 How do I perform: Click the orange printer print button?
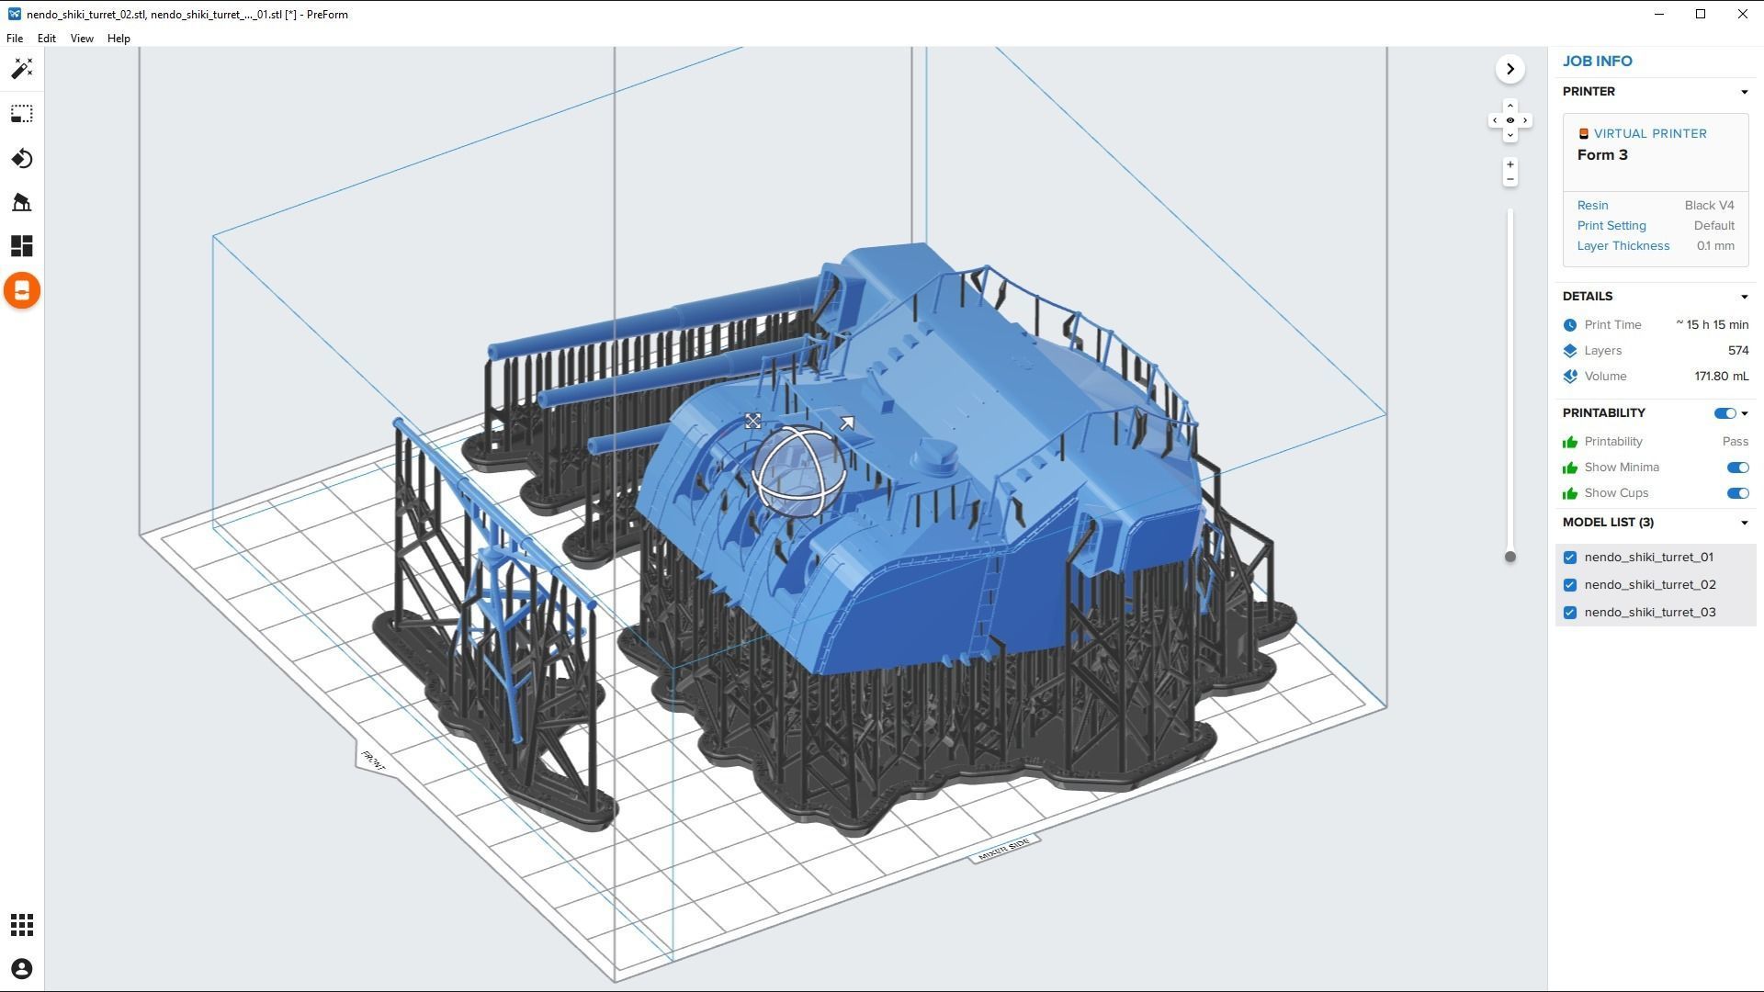[x=22, y=291]
